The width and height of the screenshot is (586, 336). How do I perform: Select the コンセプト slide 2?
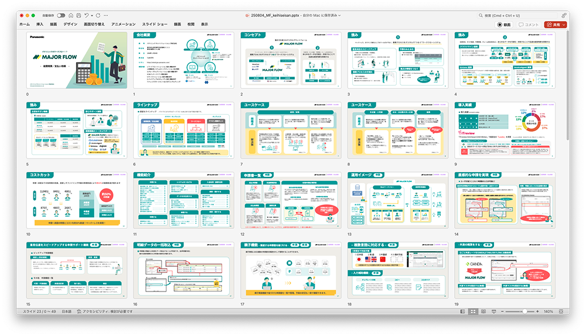291,60
